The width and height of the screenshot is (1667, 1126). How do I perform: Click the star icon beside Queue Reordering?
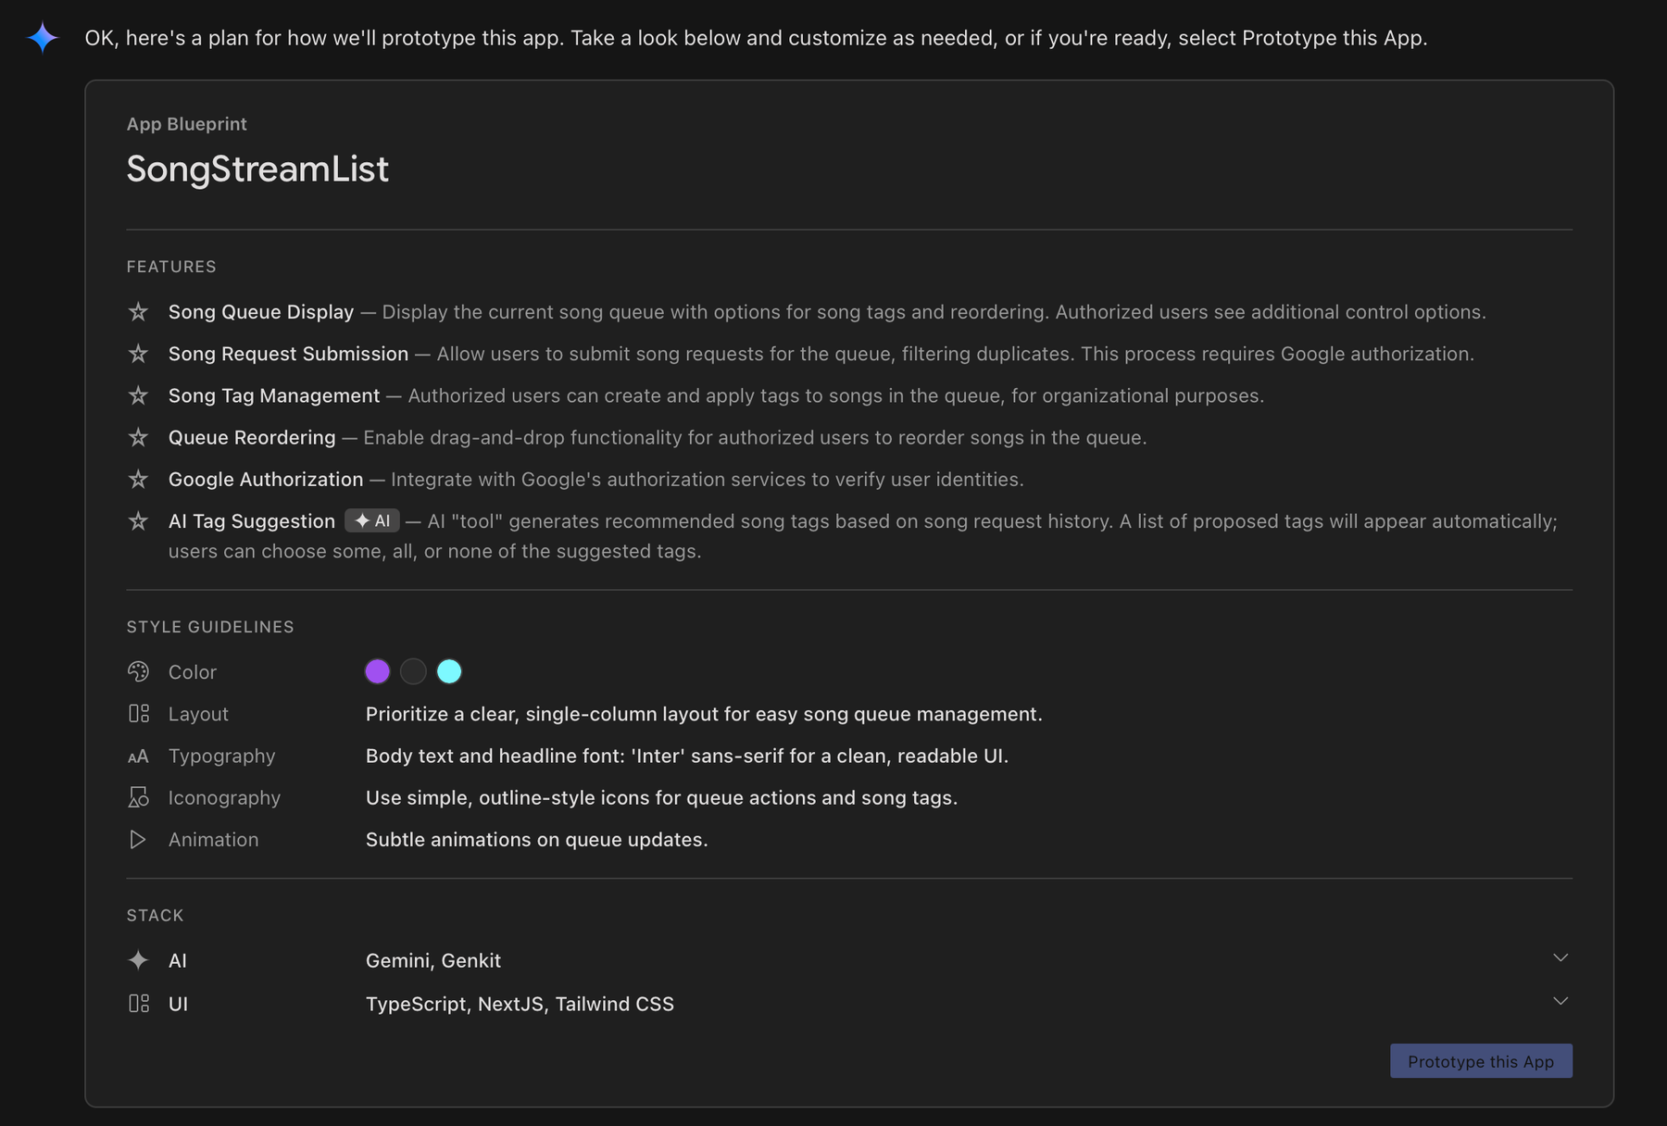tap(138, 437)
